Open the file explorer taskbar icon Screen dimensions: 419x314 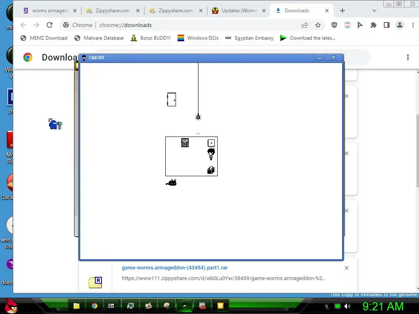[x=77, y=306]
